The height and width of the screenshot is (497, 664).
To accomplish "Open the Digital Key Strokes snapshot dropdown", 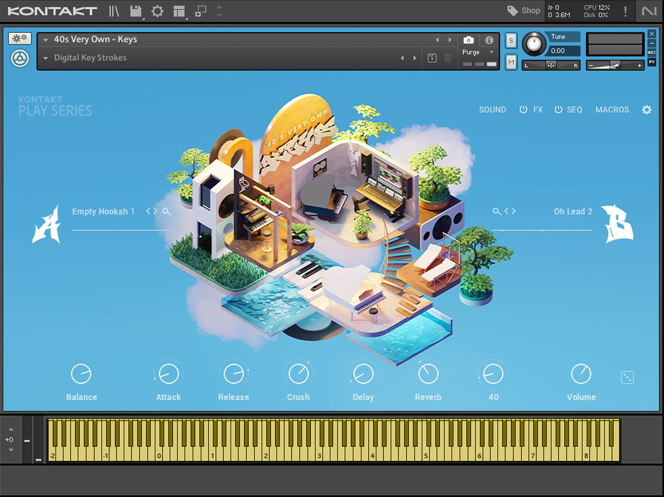I will click(46, 58).
